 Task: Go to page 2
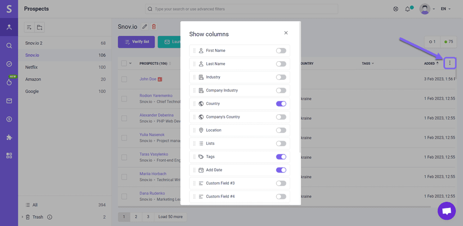tap(136, 217)
